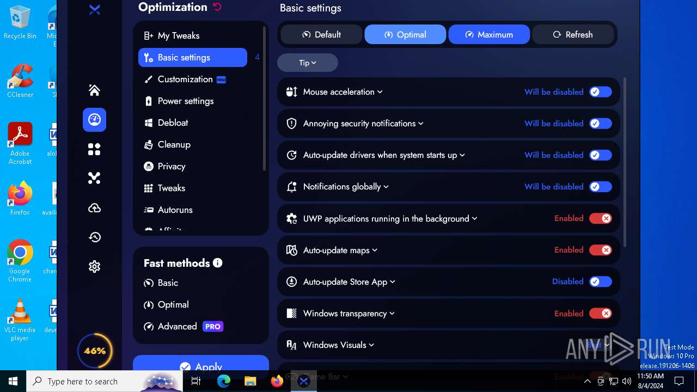Click the UWP applications gear icon
The image size is (697, 392).
[x=292, y=218]
